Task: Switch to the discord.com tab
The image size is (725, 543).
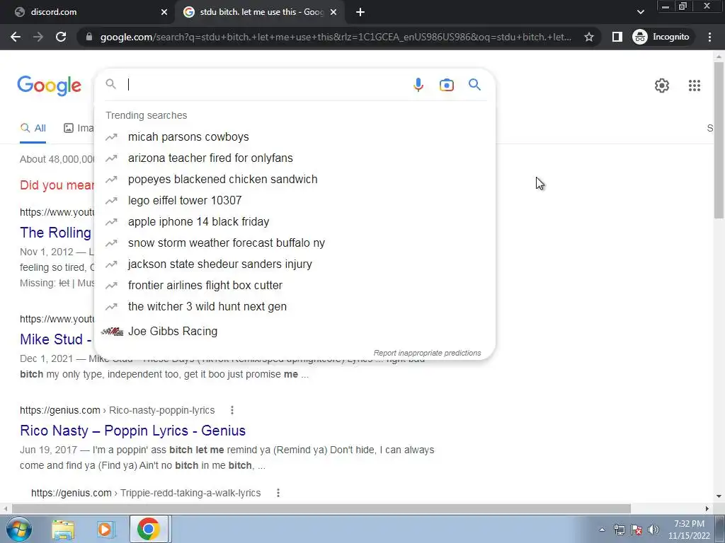Action: point(87,12)
